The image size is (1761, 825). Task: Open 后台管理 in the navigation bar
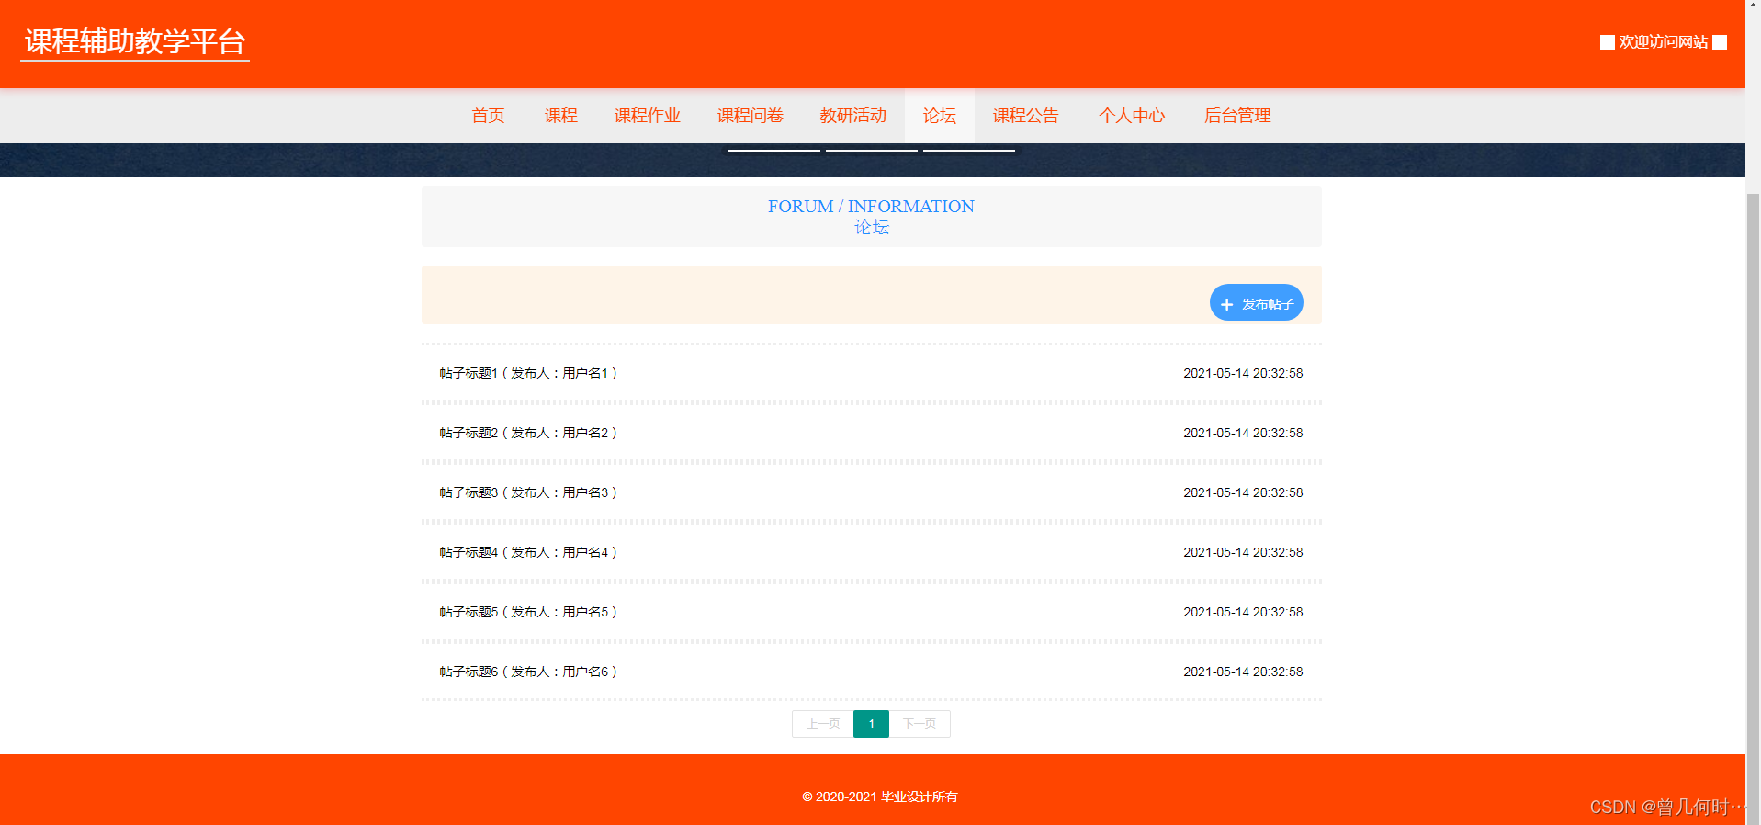point(1237,116)
